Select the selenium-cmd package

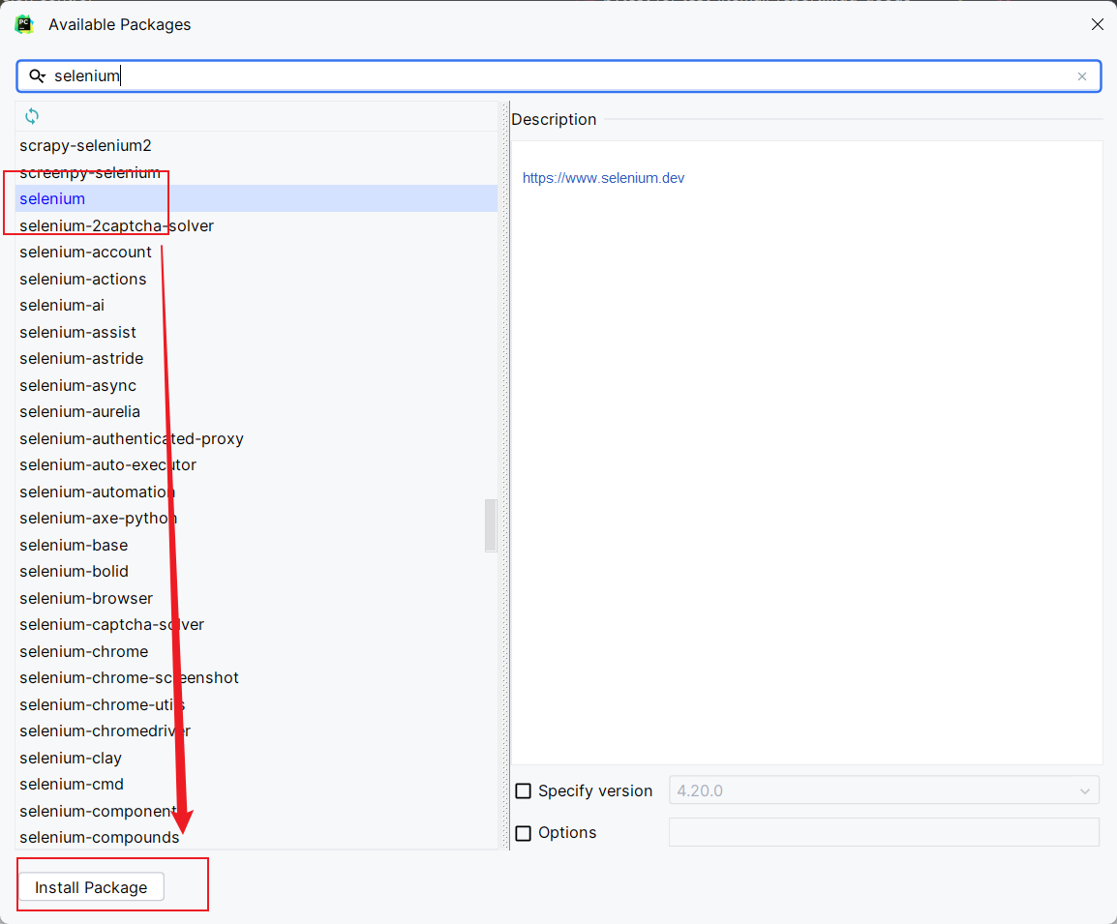click(257, 785)
